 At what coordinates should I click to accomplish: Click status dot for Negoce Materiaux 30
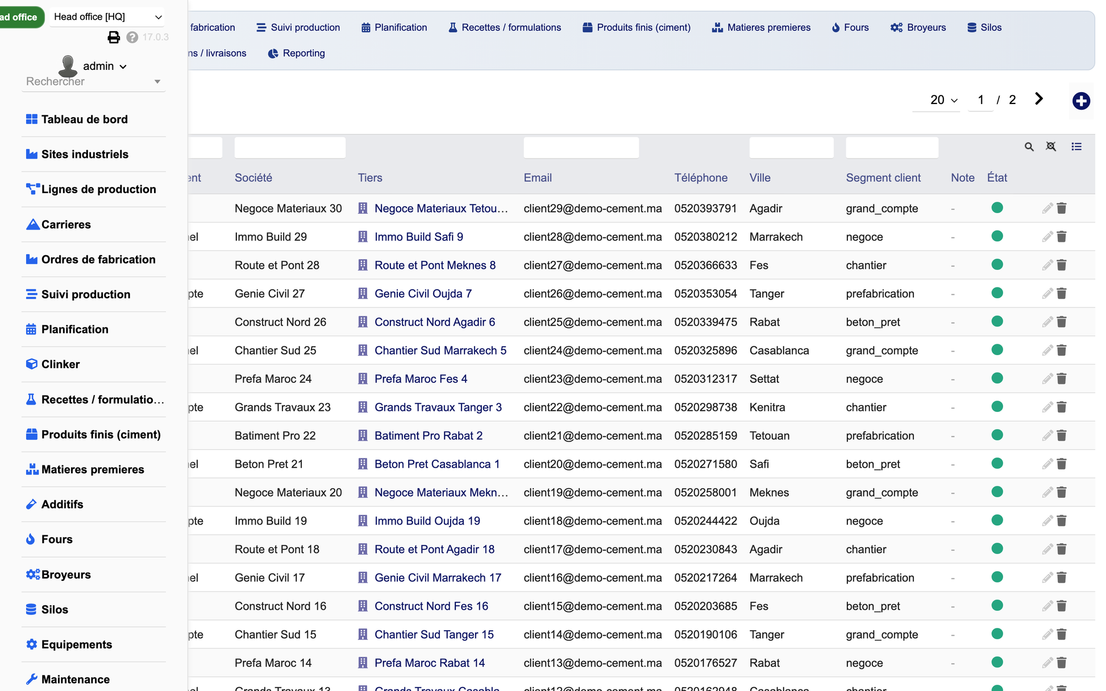tap(997, 208)
